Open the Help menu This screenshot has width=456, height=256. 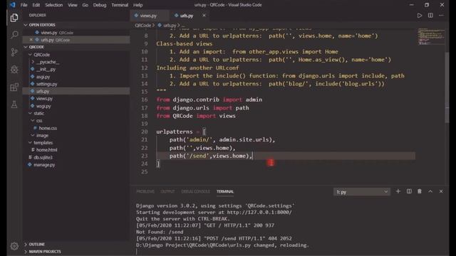coord(138,5)
